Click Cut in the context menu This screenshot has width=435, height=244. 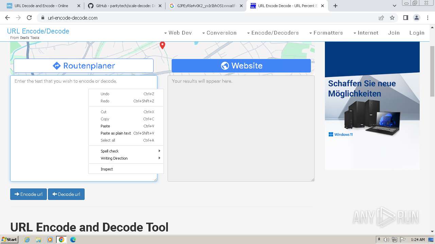pyautogui.click(x=126, y=112)
